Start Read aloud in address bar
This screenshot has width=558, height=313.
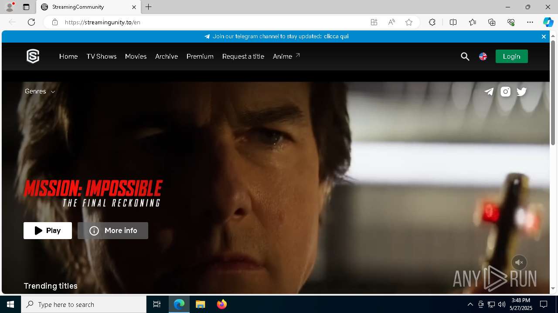tap(391, 22)
